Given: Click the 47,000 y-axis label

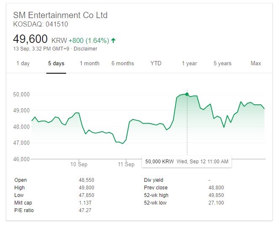Looking at the screenshot, I should (x=21, y=143).
